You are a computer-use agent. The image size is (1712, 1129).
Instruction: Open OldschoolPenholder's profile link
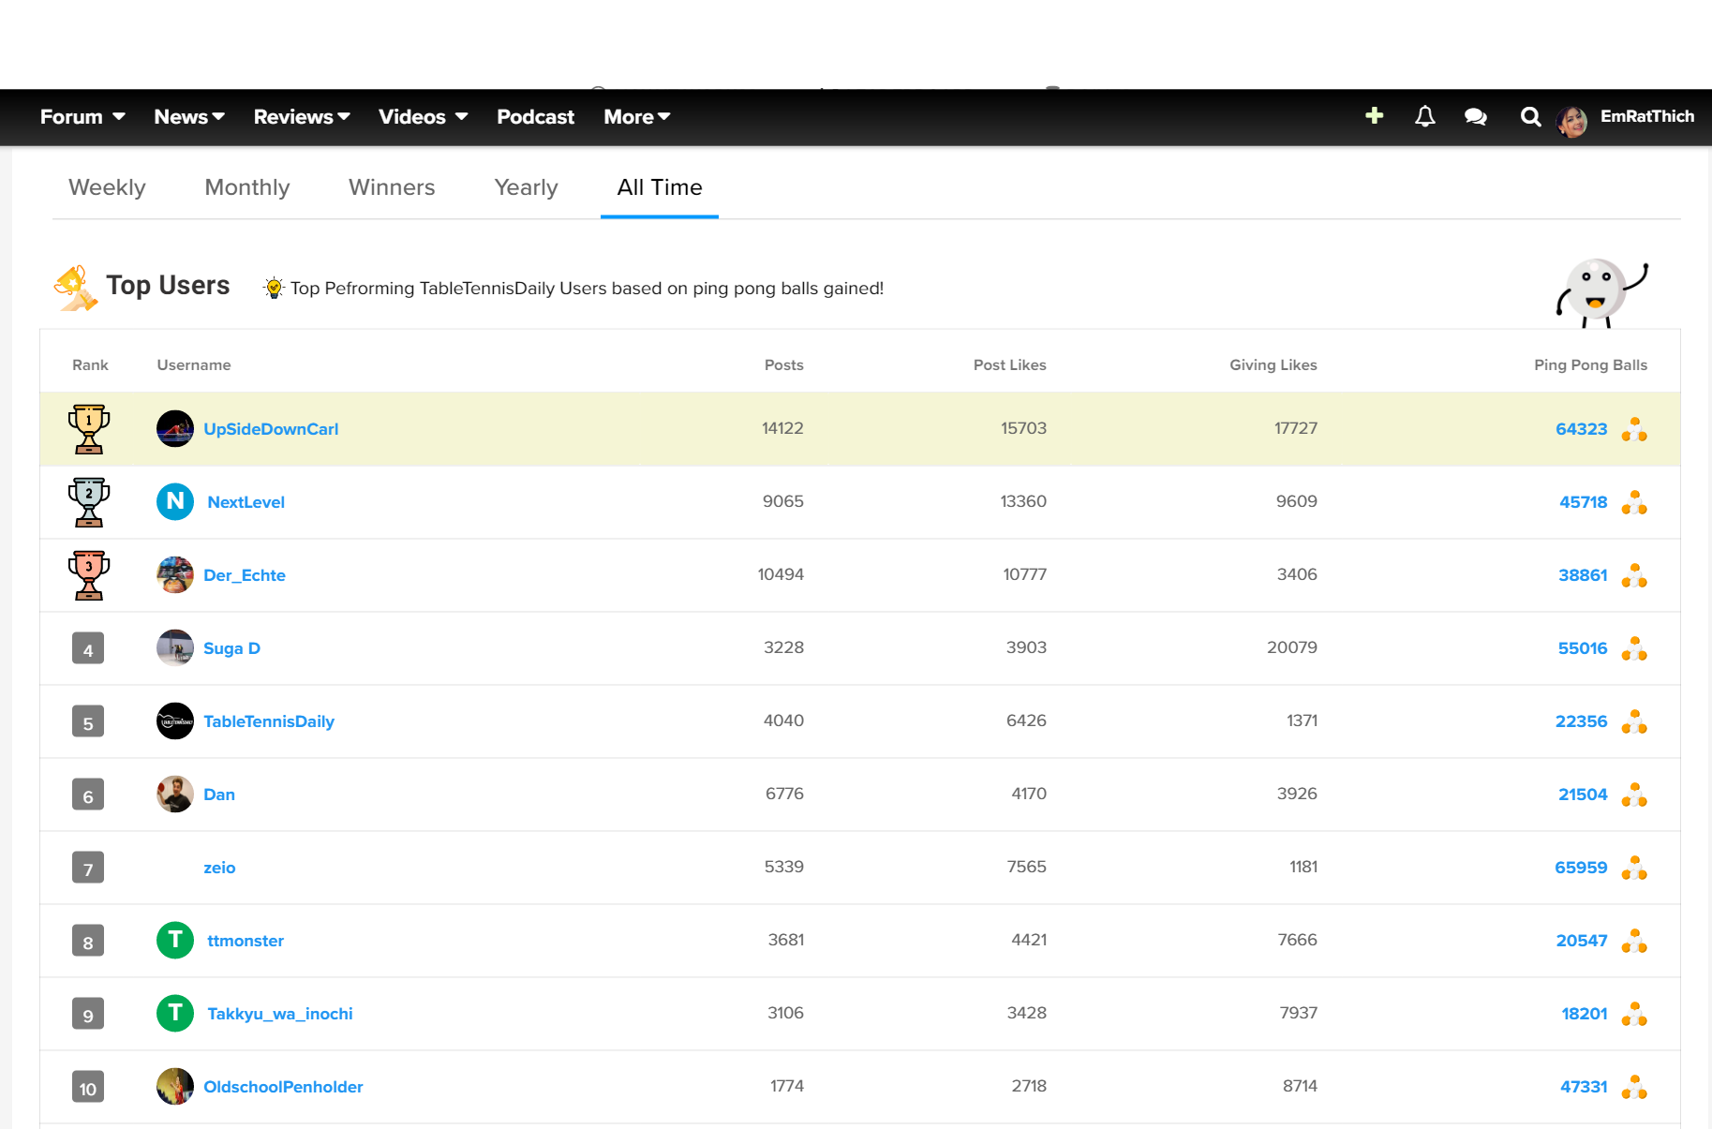[x=283, y=1087]
